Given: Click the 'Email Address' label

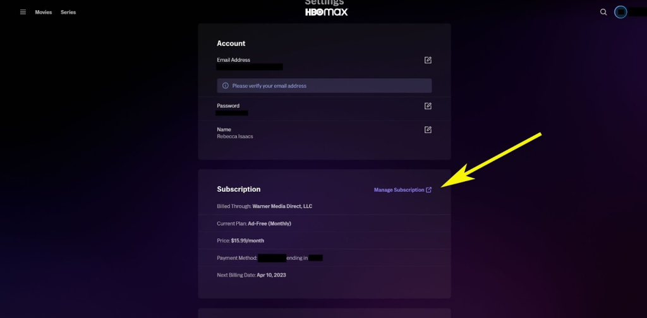Looking at the screenshot, I should pyautogui.click(x=234, y=60).
